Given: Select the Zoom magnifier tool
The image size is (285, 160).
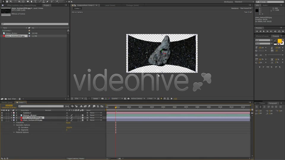Looking at the screenshot, I should [11, 2].
